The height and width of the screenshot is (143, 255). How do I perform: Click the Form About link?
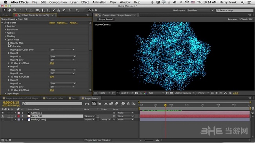(74, 23)
